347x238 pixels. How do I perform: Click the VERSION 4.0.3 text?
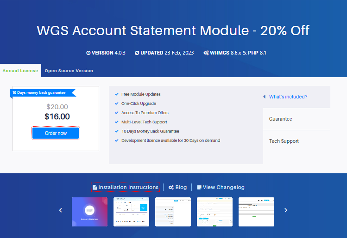(108, 53)
